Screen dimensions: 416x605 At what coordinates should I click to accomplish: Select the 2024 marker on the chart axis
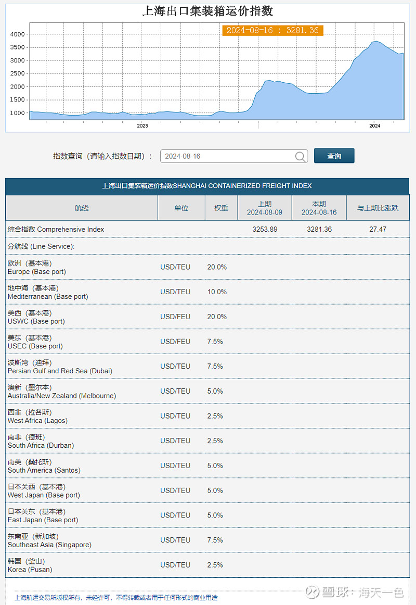[374, 125]
